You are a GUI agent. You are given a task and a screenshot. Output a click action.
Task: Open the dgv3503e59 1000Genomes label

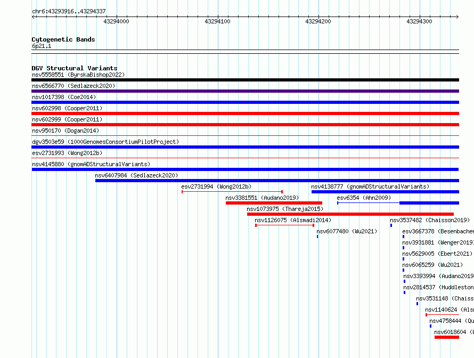click(105, 142)
